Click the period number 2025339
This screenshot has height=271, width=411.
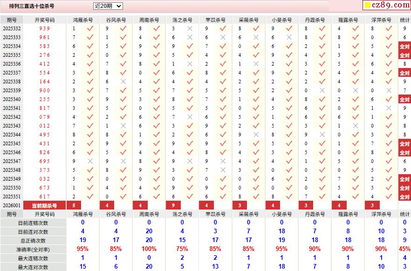[12, 90]
